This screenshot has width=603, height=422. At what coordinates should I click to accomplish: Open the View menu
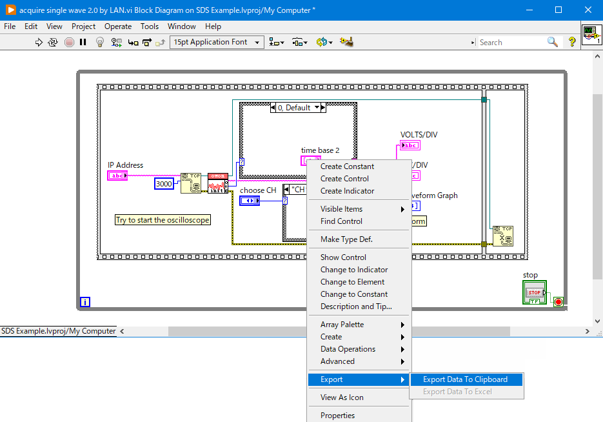pyautogui.click(x=54, y=26)
